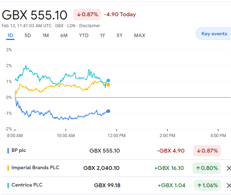Click the Feb 13 timestamp text
This screenshot has height=195, width=231.
[x=27, y=26]
